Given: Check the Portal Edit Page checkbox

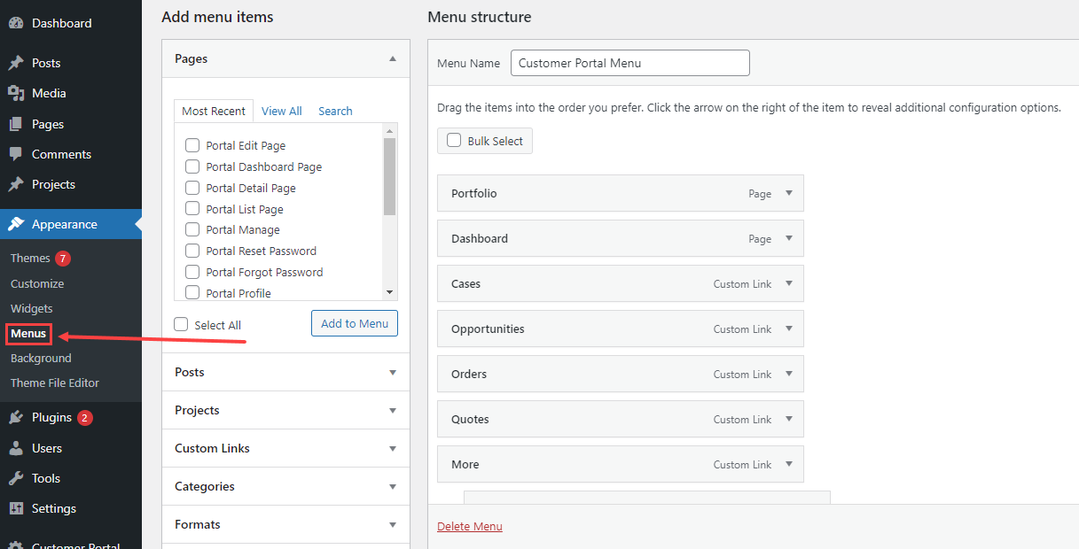Looking at the screenshot, I should click(192, 145).
